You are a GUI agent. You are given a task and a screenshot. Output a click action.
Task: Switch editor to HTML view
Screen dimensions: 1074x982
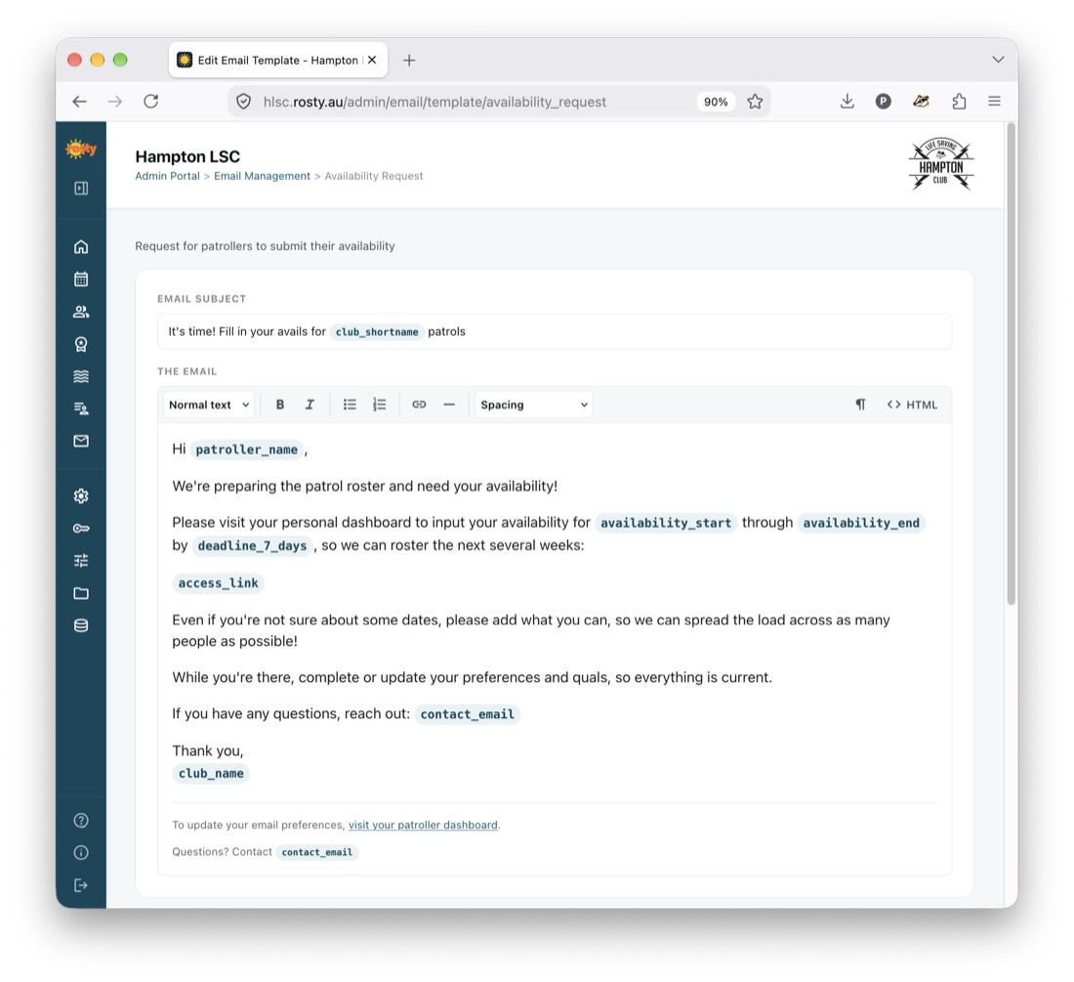pos(912,405)
